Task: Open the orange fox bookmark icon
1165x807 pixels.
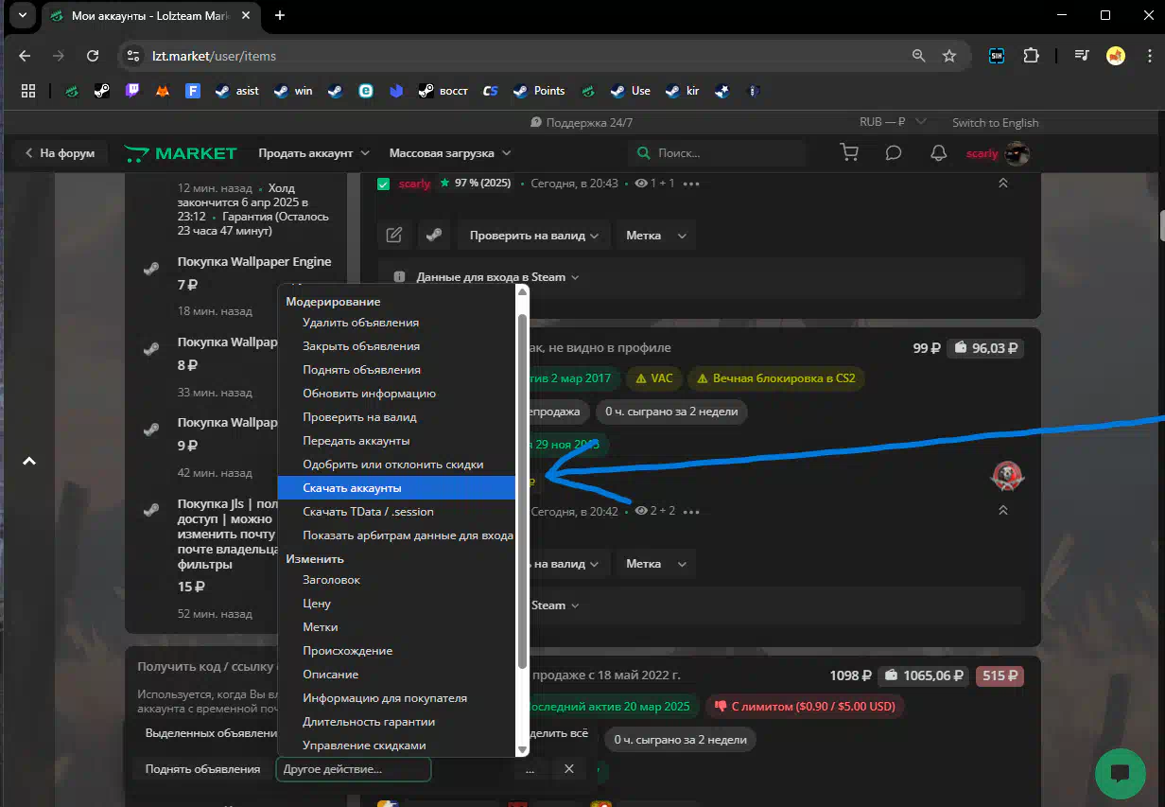Action: [x=163, y=91]
